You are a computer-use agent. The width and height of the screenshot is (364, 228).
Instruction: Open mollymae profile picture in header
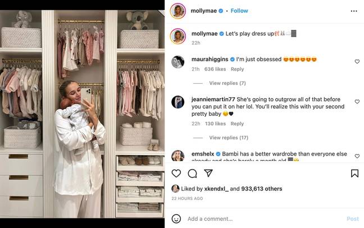[x=178, y=11]
